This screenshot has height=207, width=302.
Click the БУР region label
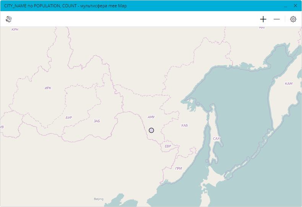(69, 118)
